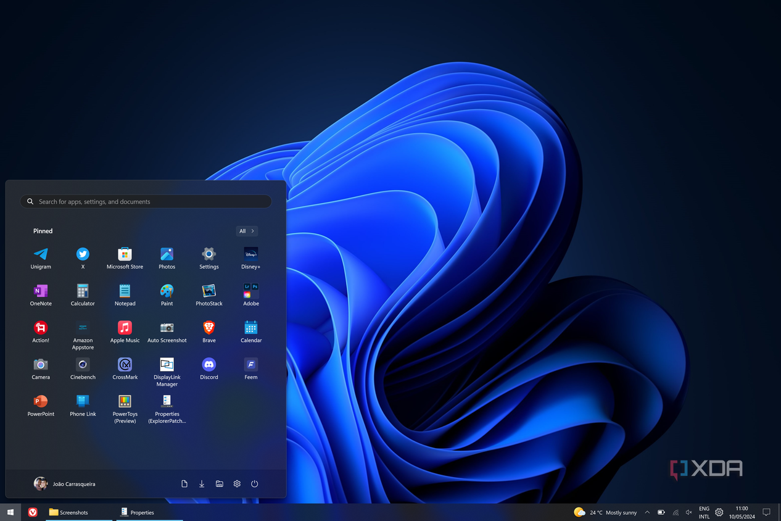Open Properties (ExplorerPatcher)
The image size is (781, 521).
pos(167,409)
